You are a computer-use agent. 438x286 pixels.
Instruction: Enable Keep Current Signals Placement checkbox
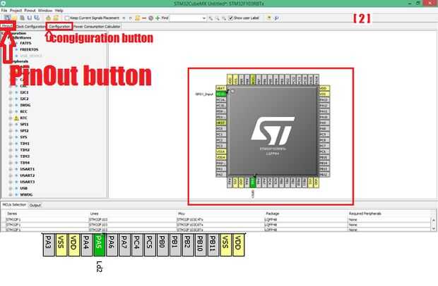pos(67,18)
